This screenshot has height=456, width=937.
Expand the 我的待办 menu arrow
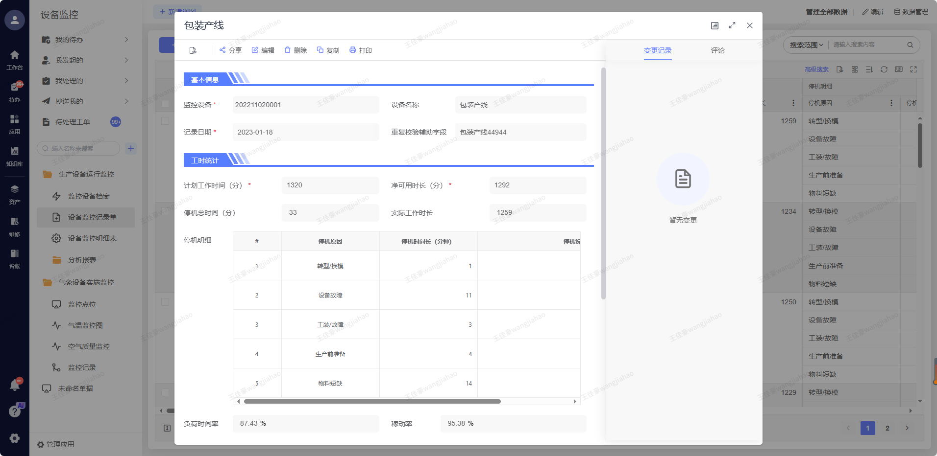126,40
